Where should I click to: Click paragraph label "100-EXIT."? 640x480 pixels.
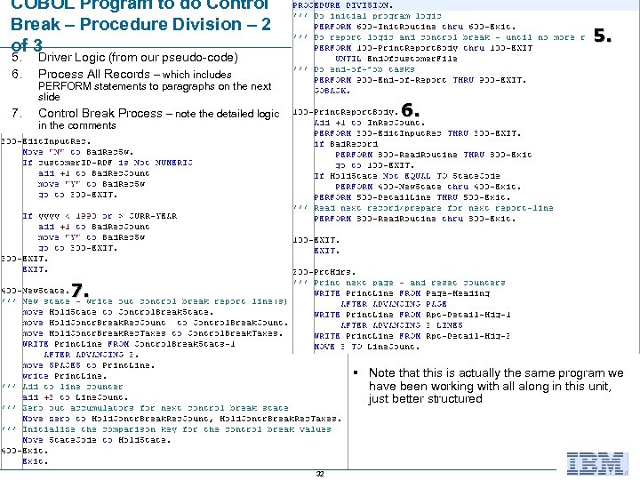[316, 240]
